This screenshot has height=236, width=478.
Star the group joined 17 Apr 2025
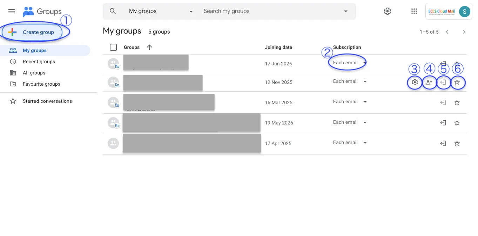[457, 143]
